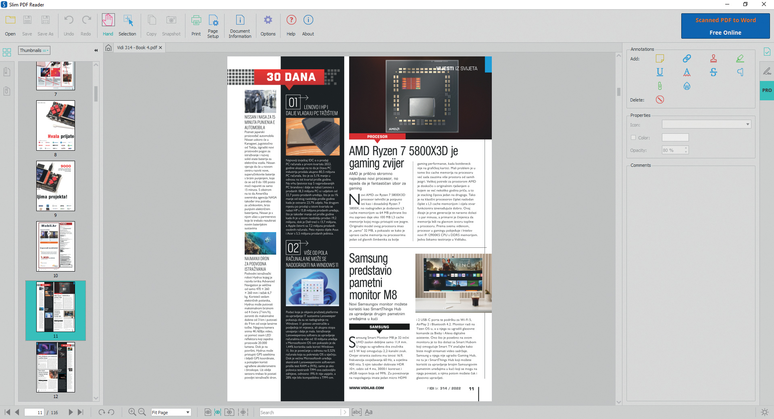Click the red Delete annotation icon
This screenshot has width=774, height=419.
pos(660,100)
